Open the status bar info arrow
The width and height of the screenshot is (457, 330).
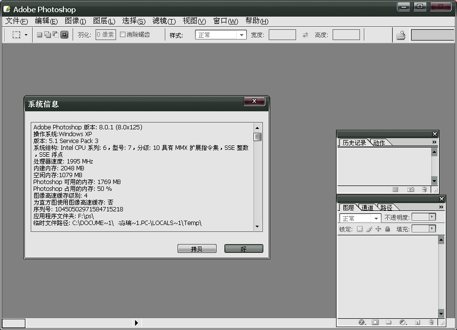tap(137, 323)
